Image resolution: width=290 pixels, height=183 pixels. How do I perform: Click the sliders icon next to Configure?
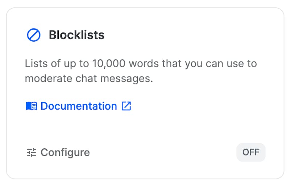tap(32, 153)
